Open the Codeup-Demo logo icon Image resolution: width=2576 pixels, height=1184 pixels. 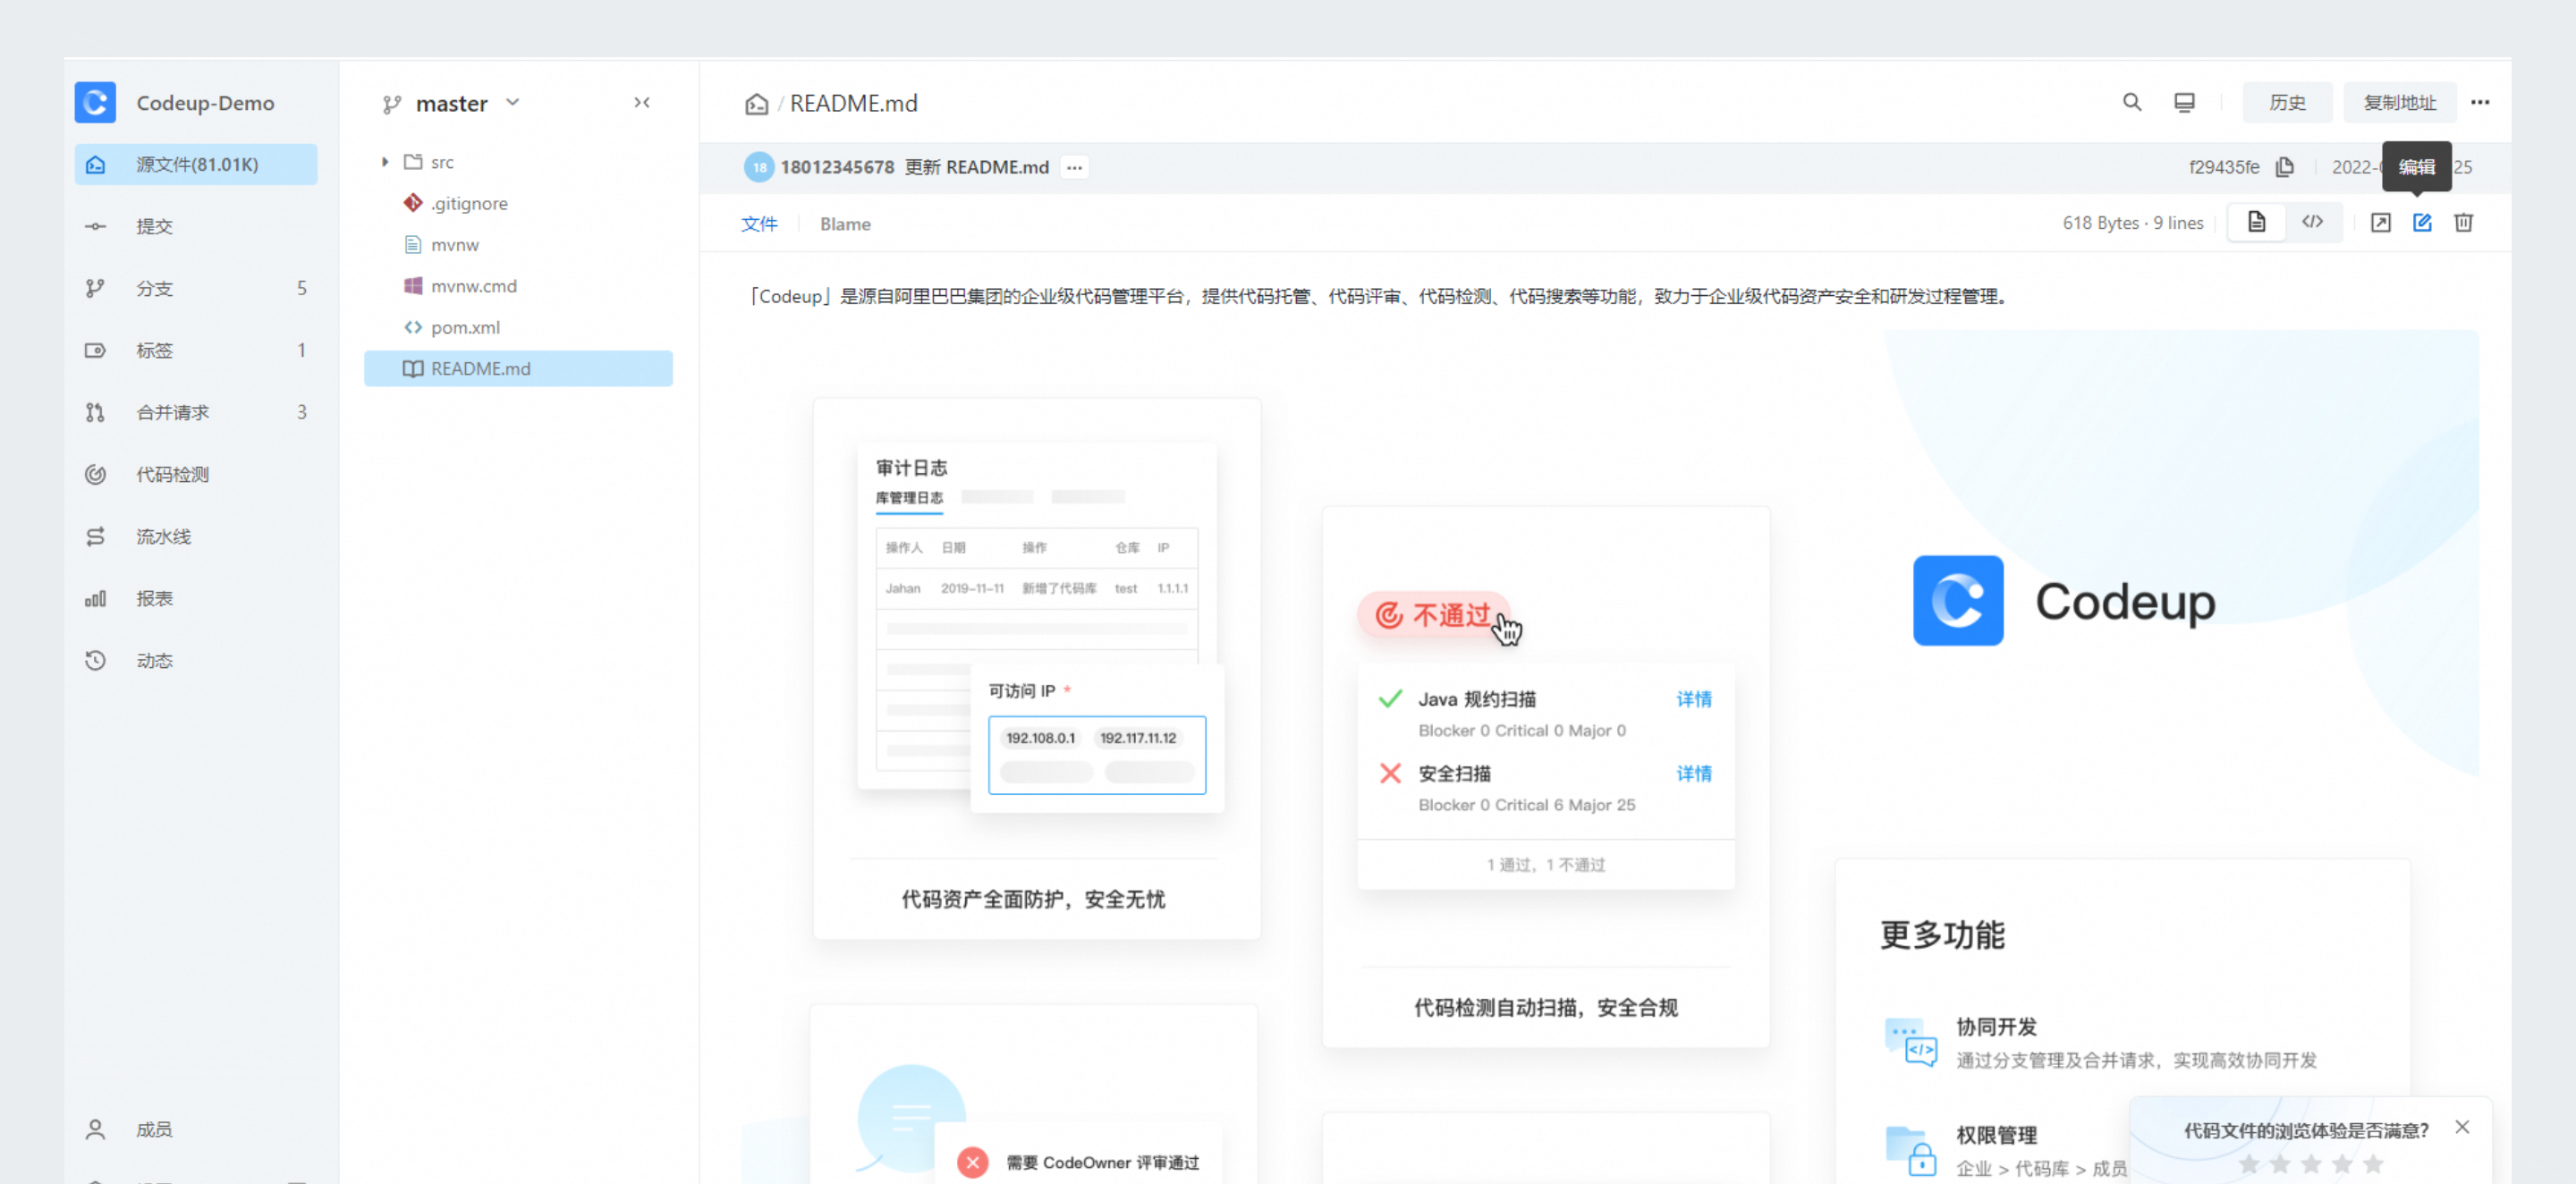coord(95,102)
